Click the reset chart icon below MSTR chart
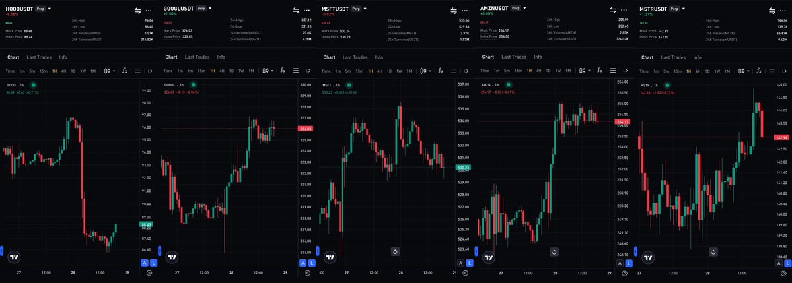This screenshot has height=283, width=792. tap(713, 252)
